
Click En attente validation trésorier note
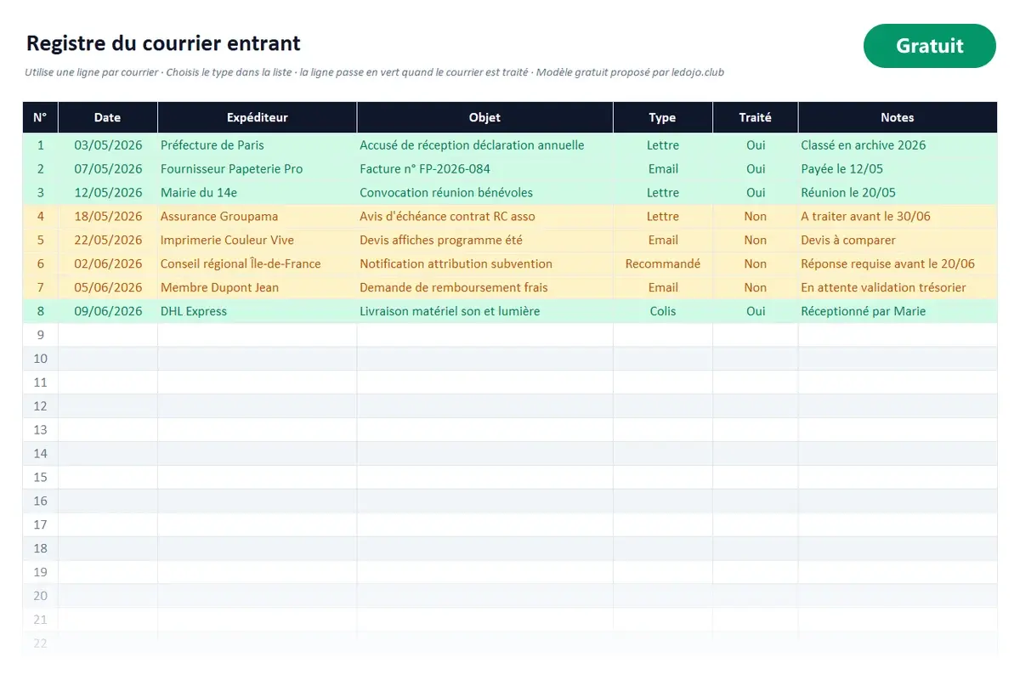(897, 288)
